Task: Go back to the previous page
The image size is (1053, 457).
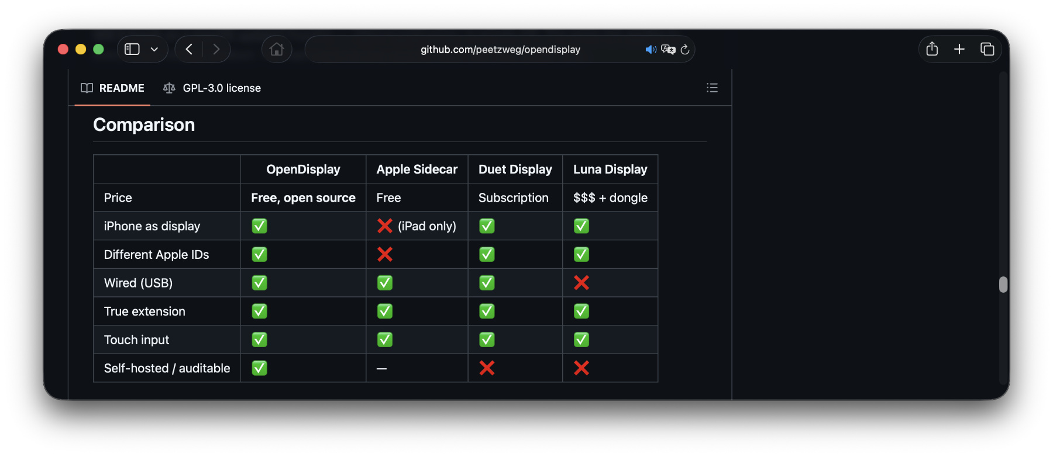Action: click(x=189, y=49)
